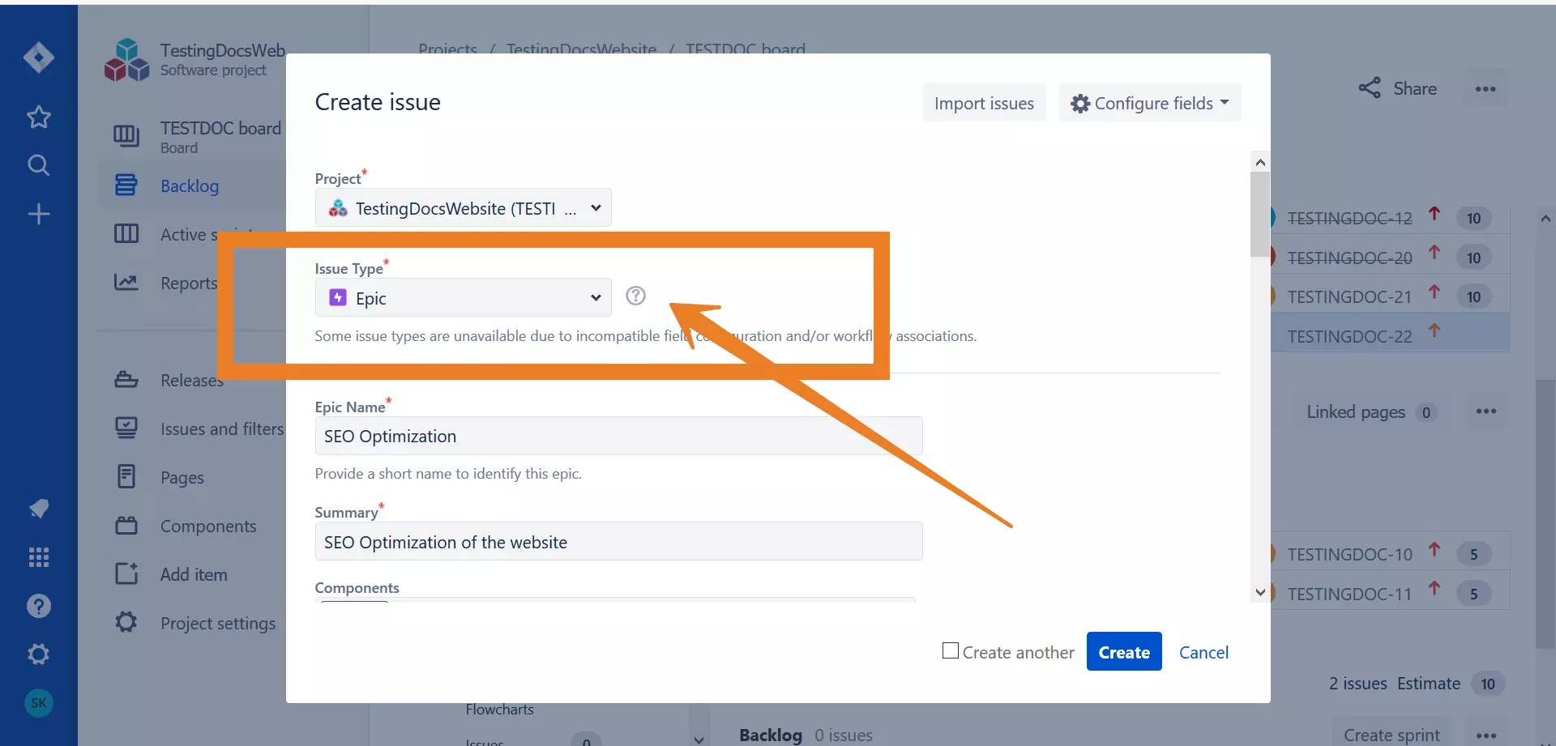Click the Create button to submit the issue
This screenshot has width=1556, height=746.
click(1123, 651)
